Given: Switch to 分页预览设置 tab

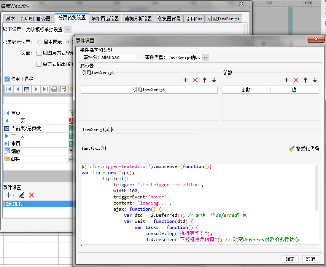Looking at the screenshot, I should (x=72, y=18).
